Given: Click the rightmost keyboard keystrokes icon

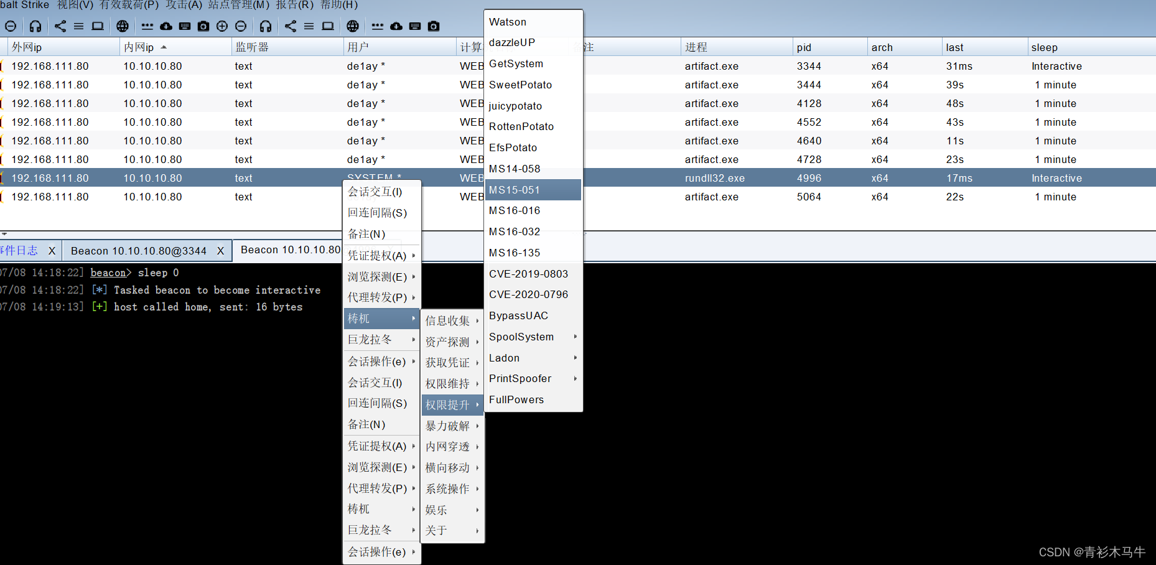Looking at the screenshot, I should point(415,26).
